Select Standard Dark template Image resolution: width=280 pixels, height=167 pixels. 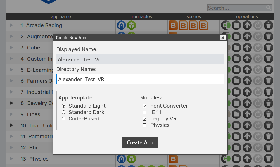[63, 112]
